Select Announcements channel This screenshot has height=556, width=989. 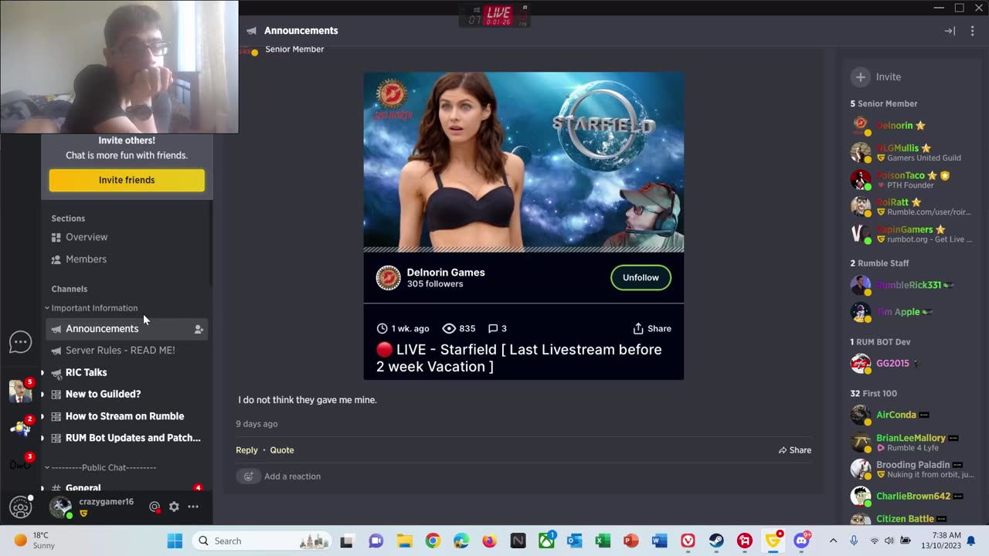coord(127,329)
